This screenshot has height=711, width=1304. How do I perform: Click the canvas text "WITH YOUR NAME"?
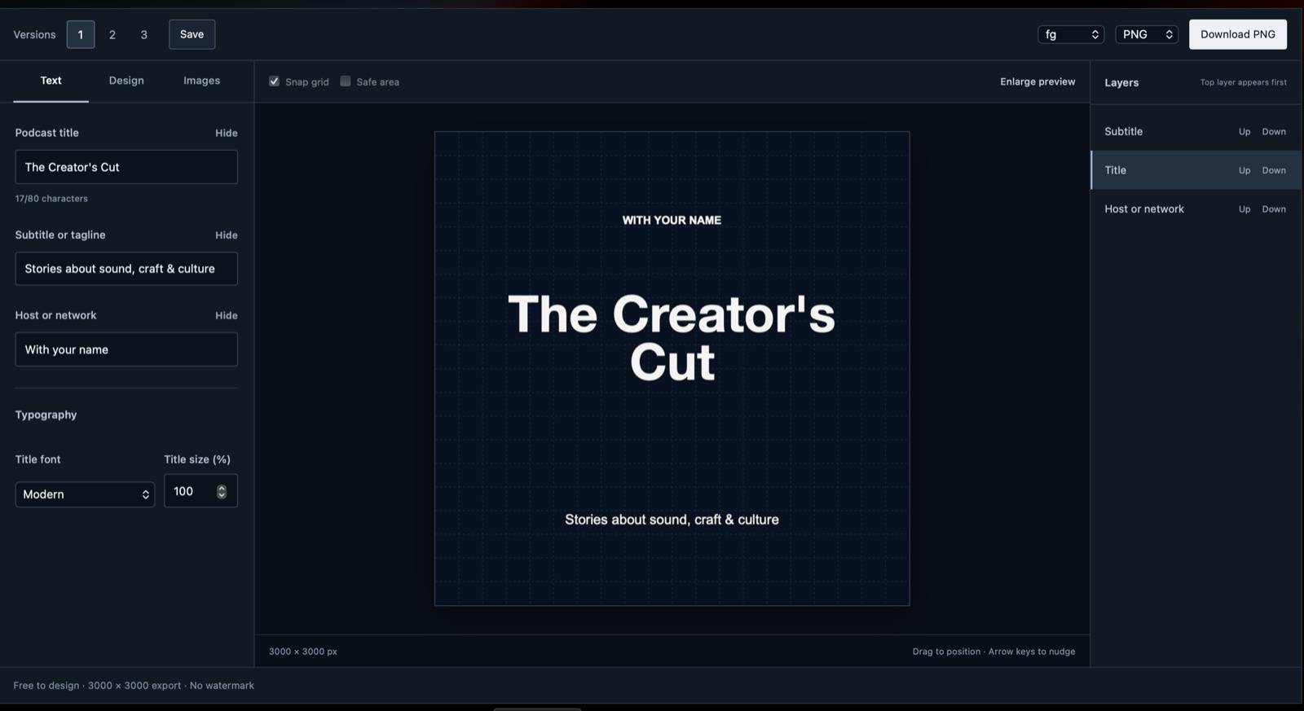pos(672,220)
